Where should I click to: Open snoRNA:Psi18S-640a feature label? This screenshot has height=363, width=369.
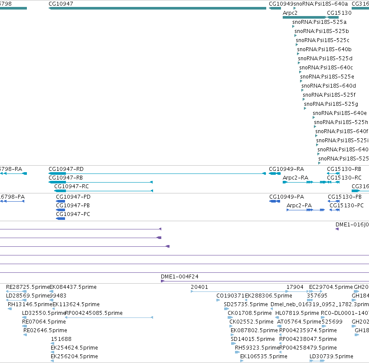pos(321,4)
